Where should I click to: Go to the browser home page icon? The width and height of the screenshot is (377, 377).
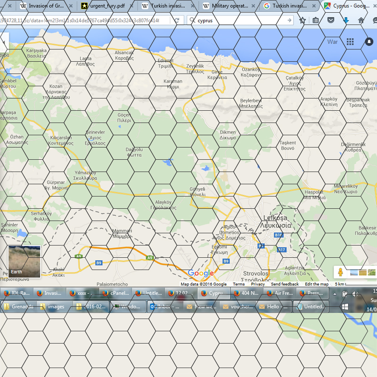click(361, 20)
